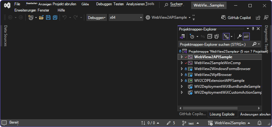Open the Debuggen menu
This screenshot has width=272, height=127.
click(104, 4)
